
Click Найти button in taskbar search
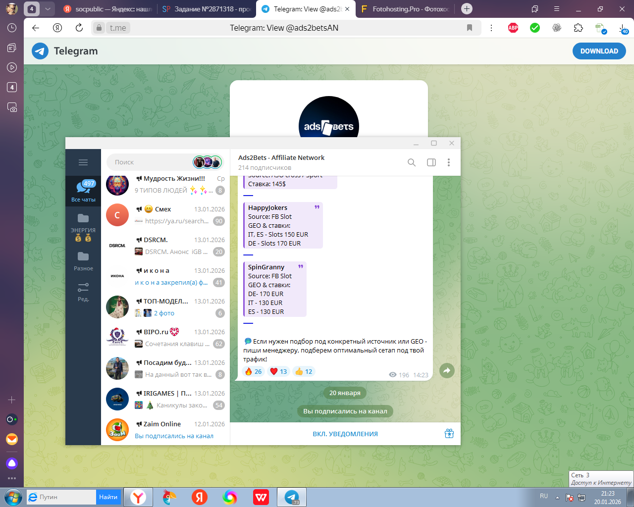108,497
